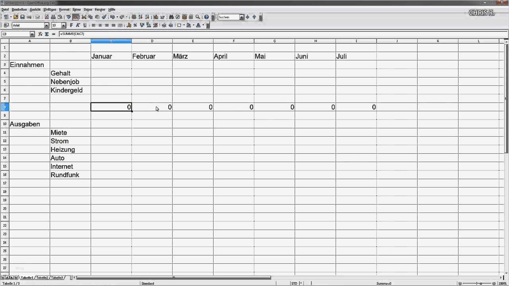Select cell C8 via the Name Box

16,34
